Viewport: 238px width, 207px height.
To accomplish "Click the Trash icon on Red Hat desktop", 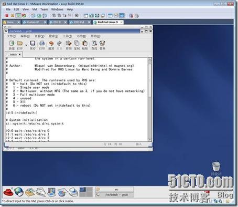I will pos(216,167).
